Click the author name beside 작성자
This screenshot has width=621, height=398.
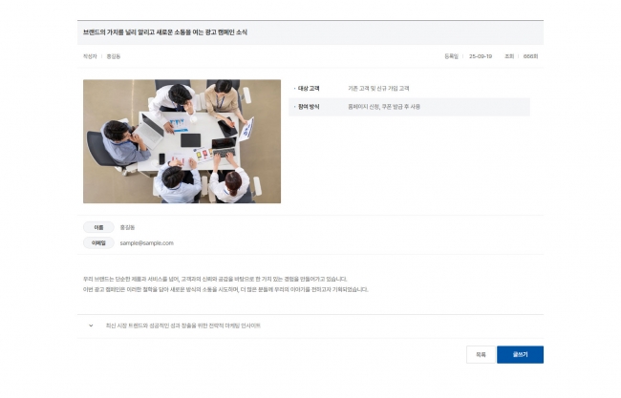point(113,56)
